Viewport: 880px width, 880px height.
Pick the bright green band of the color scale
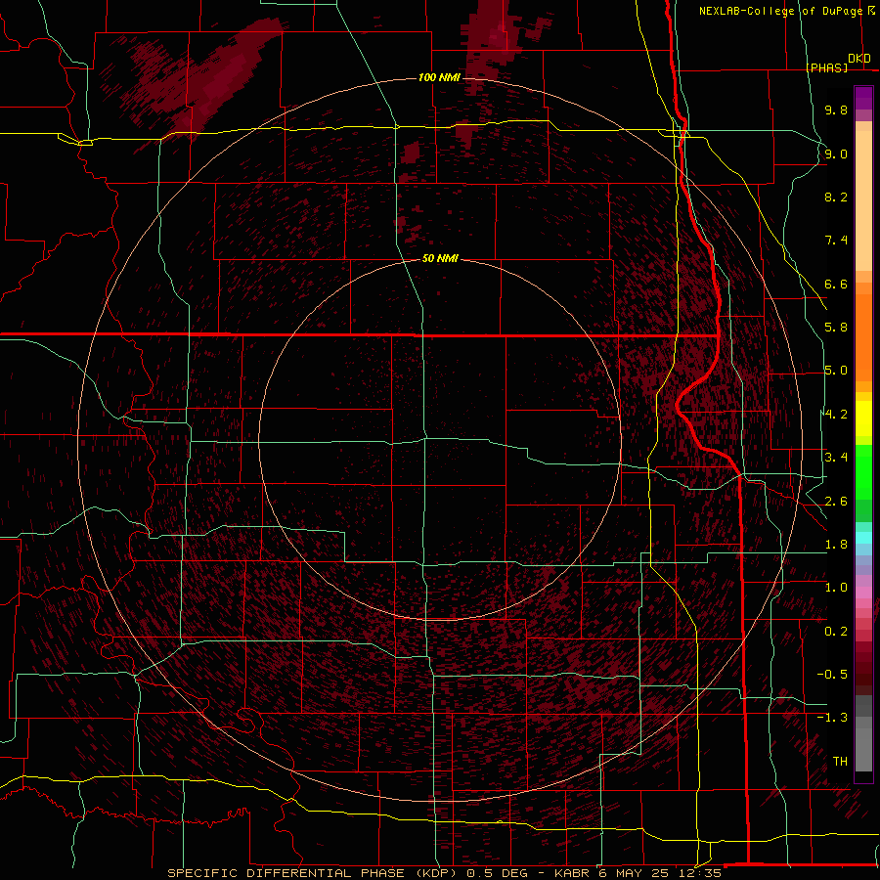click(863, 470)
